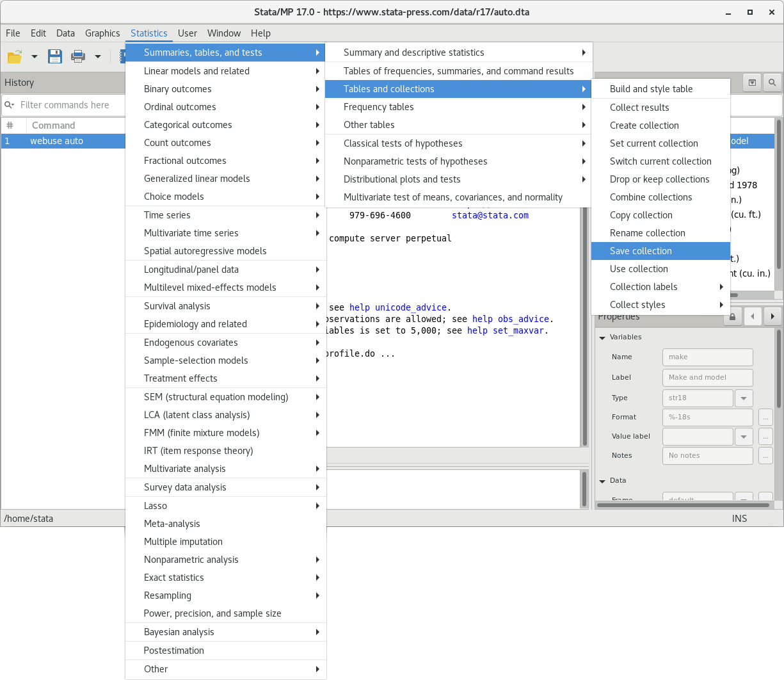Click the Variables panel filter toggle icon
The image size is (784, 680).
pos(752,83)
